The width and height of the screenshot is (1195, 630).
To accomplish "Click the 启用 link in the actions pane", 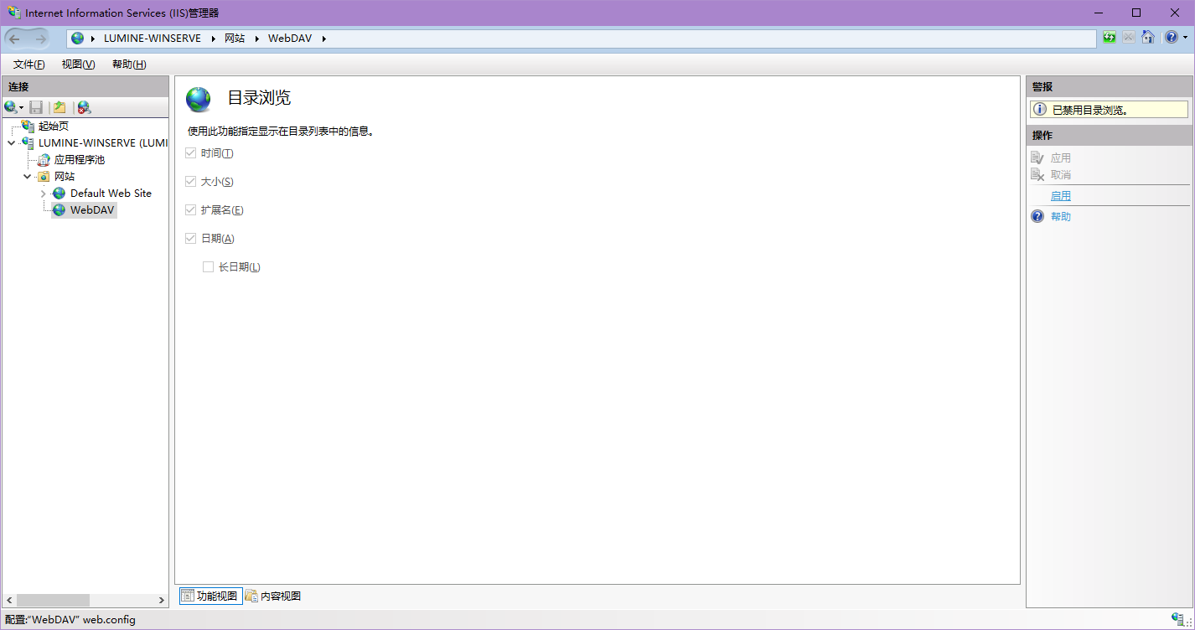I will tap(1060, 196).
